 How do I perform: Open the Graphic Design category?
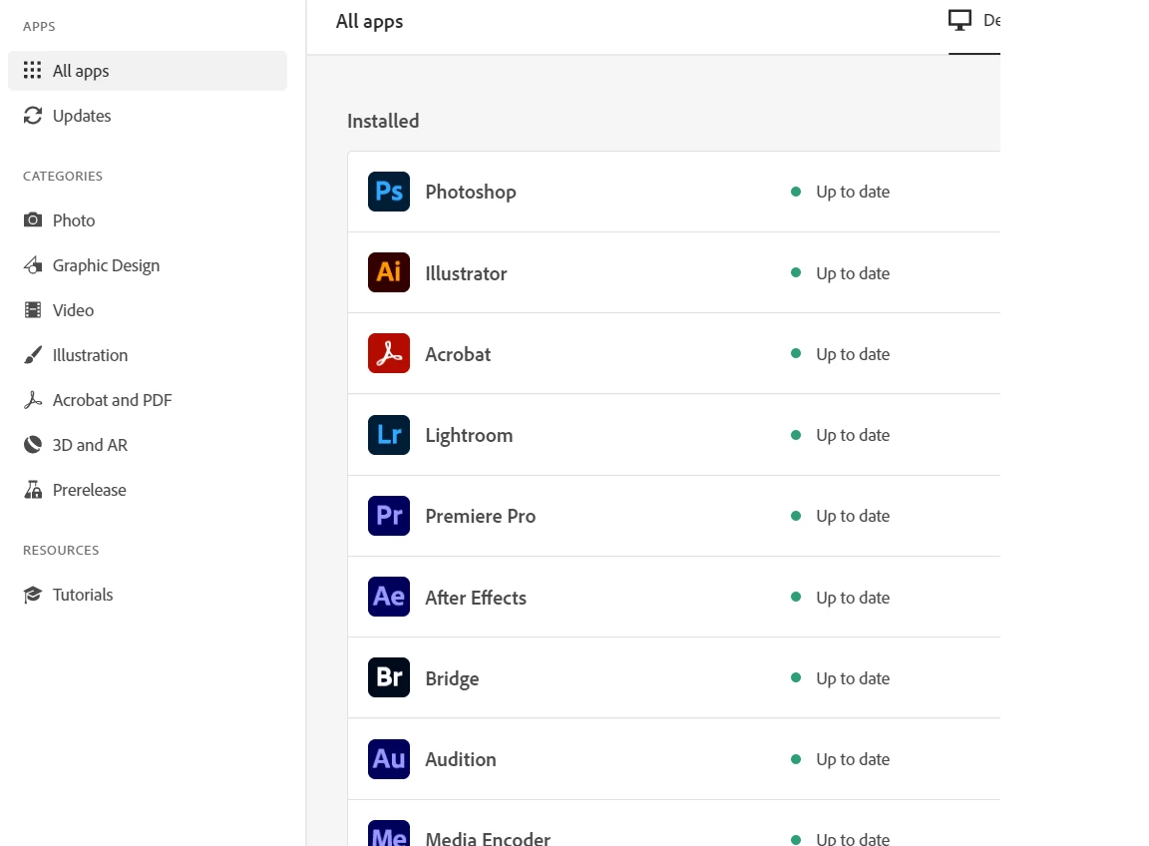pos(148,264)
